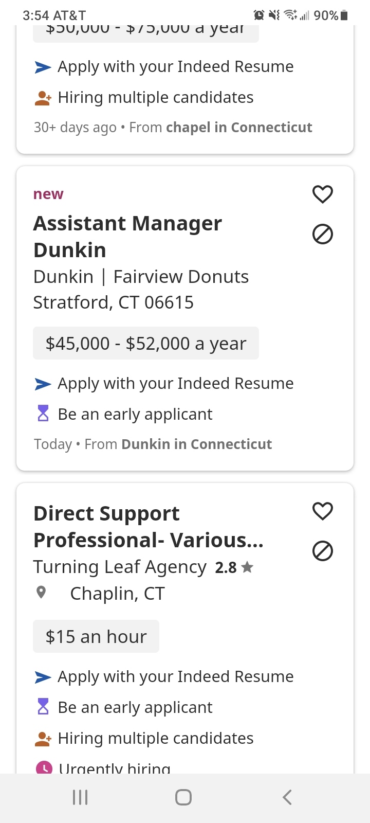Screen dimensions: 370x823
Task: Favorite the Direct Support Professional job
Action: (x=323, y=511)
